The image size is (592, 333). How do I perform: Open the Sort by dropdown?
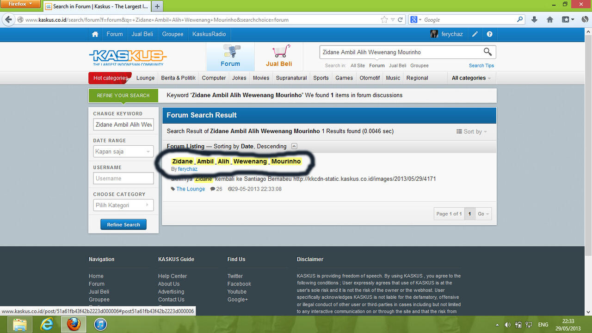click(x=472, y=131)
